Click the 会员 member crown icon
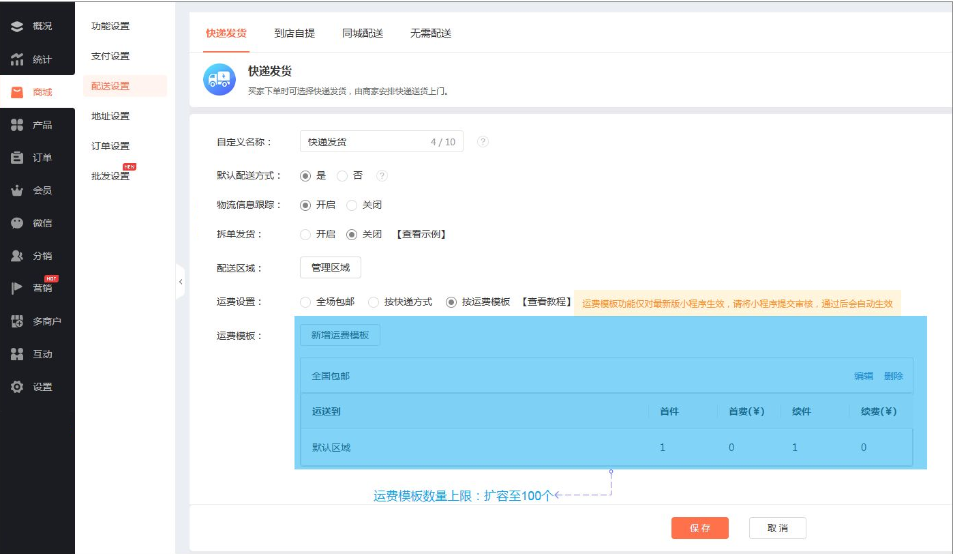The width and height of the screenshot is (953, 554). [17, 190]
